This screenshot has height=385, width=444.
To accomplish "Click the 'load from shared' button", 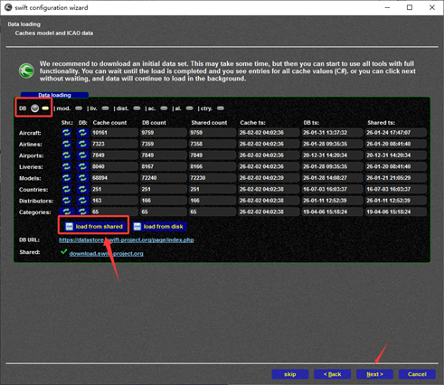I will click(x=94, y=226).
